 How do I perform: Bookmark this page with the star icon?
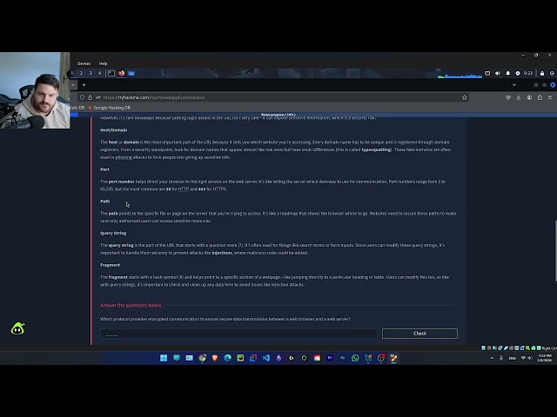465,97
